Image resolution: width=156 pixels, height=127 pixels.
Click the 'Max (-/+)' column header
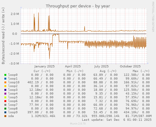tap(141, 71)
